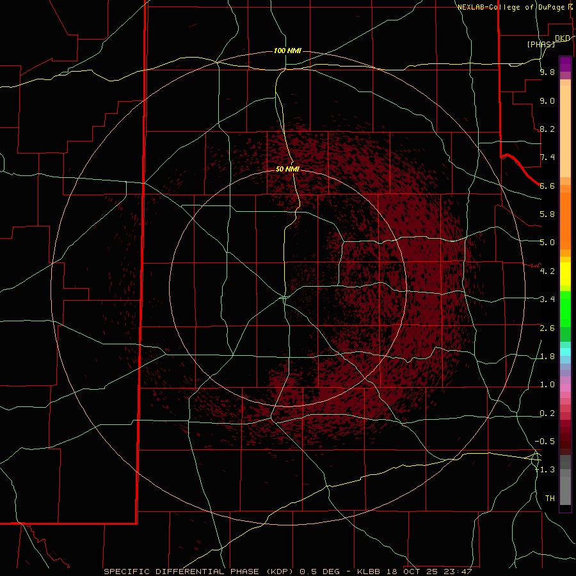Screen dimensions: 576x576
Task: Click the -1.3 value on color scale
Action: coord(545,470)
